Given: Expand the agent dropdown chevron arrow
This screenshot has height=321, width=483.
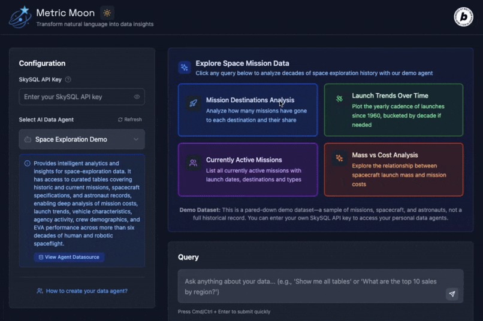Looking at the screenshot, I should [x=136, y=139].
